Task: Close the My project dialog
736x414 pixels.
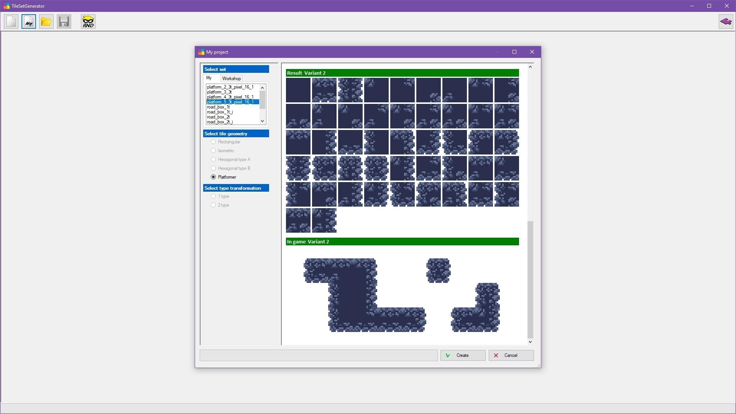Action: point(532,52)
